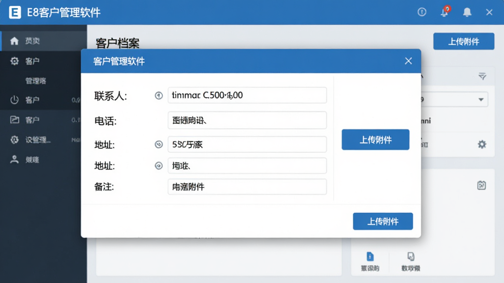Click the 电话 input field
The height and width of the screenshot is (283, 504).
tap(247, 120)
